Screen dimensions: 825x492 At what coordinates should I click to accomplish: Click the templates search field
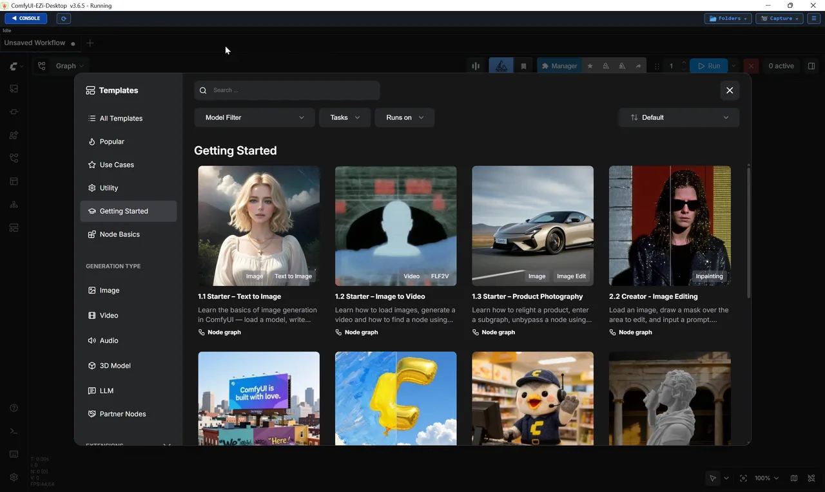287,90
